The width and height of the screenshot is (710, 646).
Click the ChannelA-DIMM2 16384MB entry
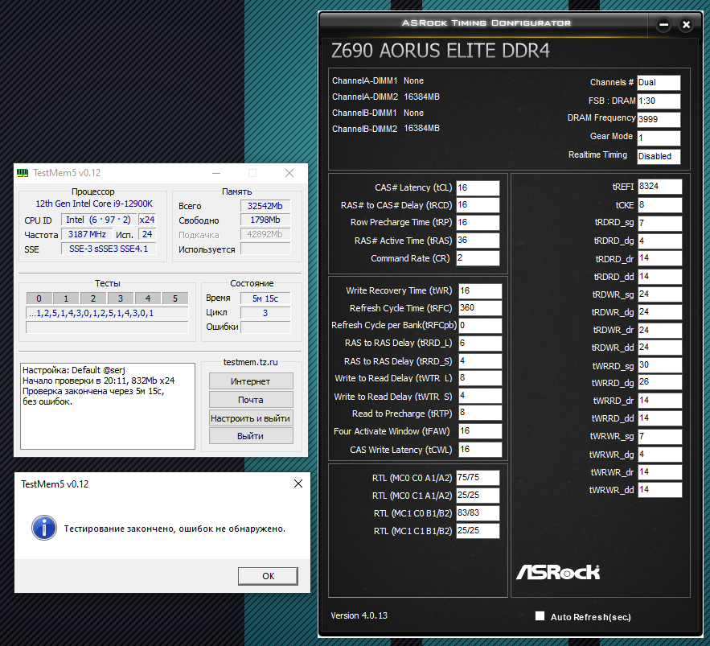click(386, 97)
